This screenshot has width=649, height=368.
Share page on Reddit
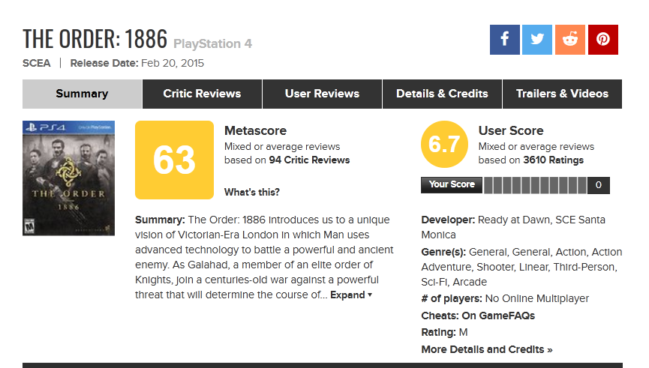coord(570,40)
